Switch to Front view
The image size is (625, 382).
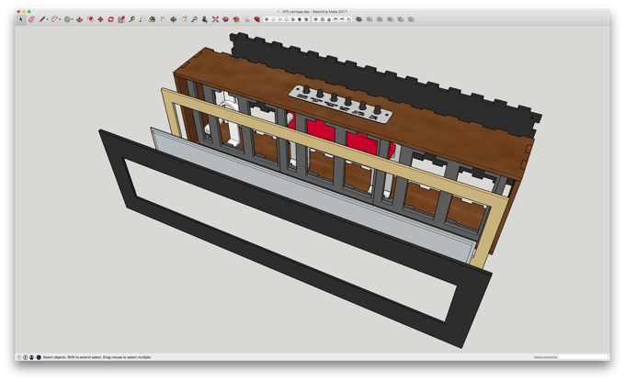tap(329, 19)
